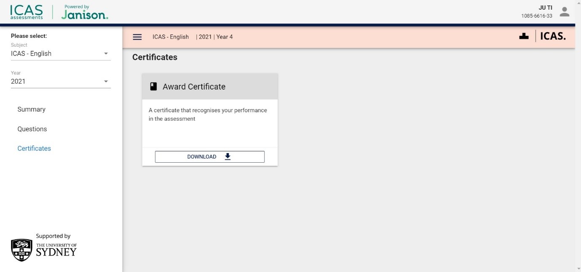Expand the Year dropdown arrow
This screenshot has height=272, width=581.
[106, 82]
